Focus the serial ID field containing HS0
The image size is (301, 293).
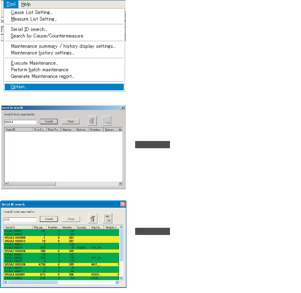tap(20, 220)
